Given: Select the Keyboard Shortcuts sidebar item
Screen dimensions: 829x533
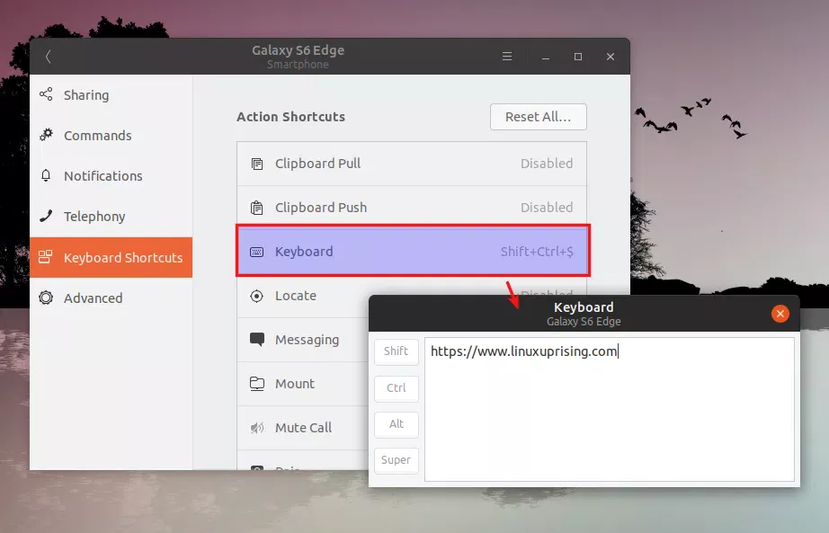Looking at the screenshot, I should [x=111, y=258].
